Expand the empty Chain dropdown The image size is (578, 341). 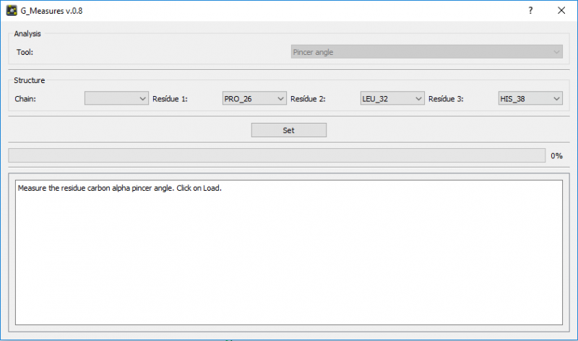(x=116, y=99)
